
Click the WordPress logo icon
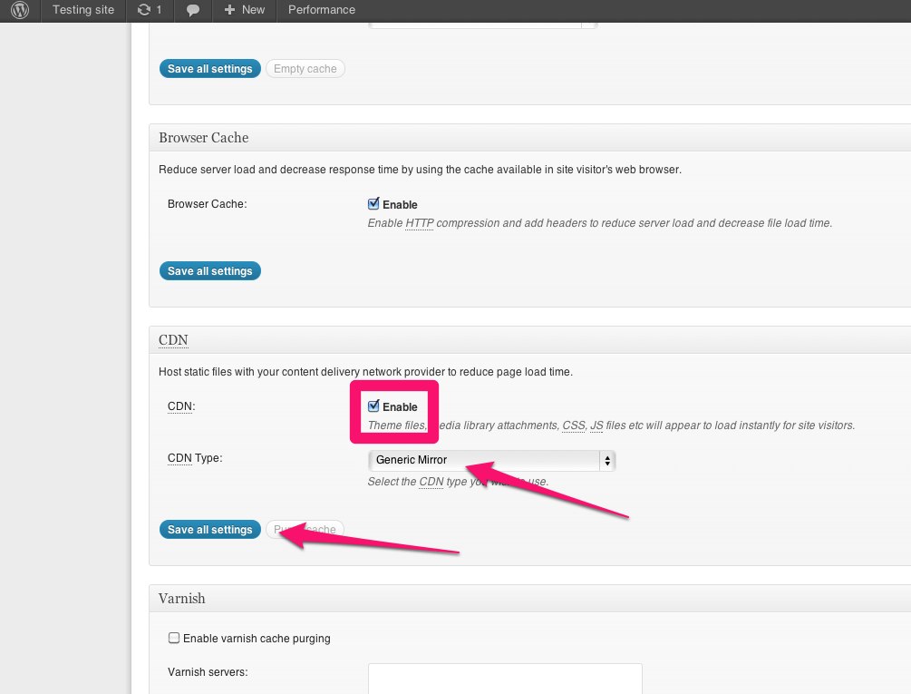[20, 10]
